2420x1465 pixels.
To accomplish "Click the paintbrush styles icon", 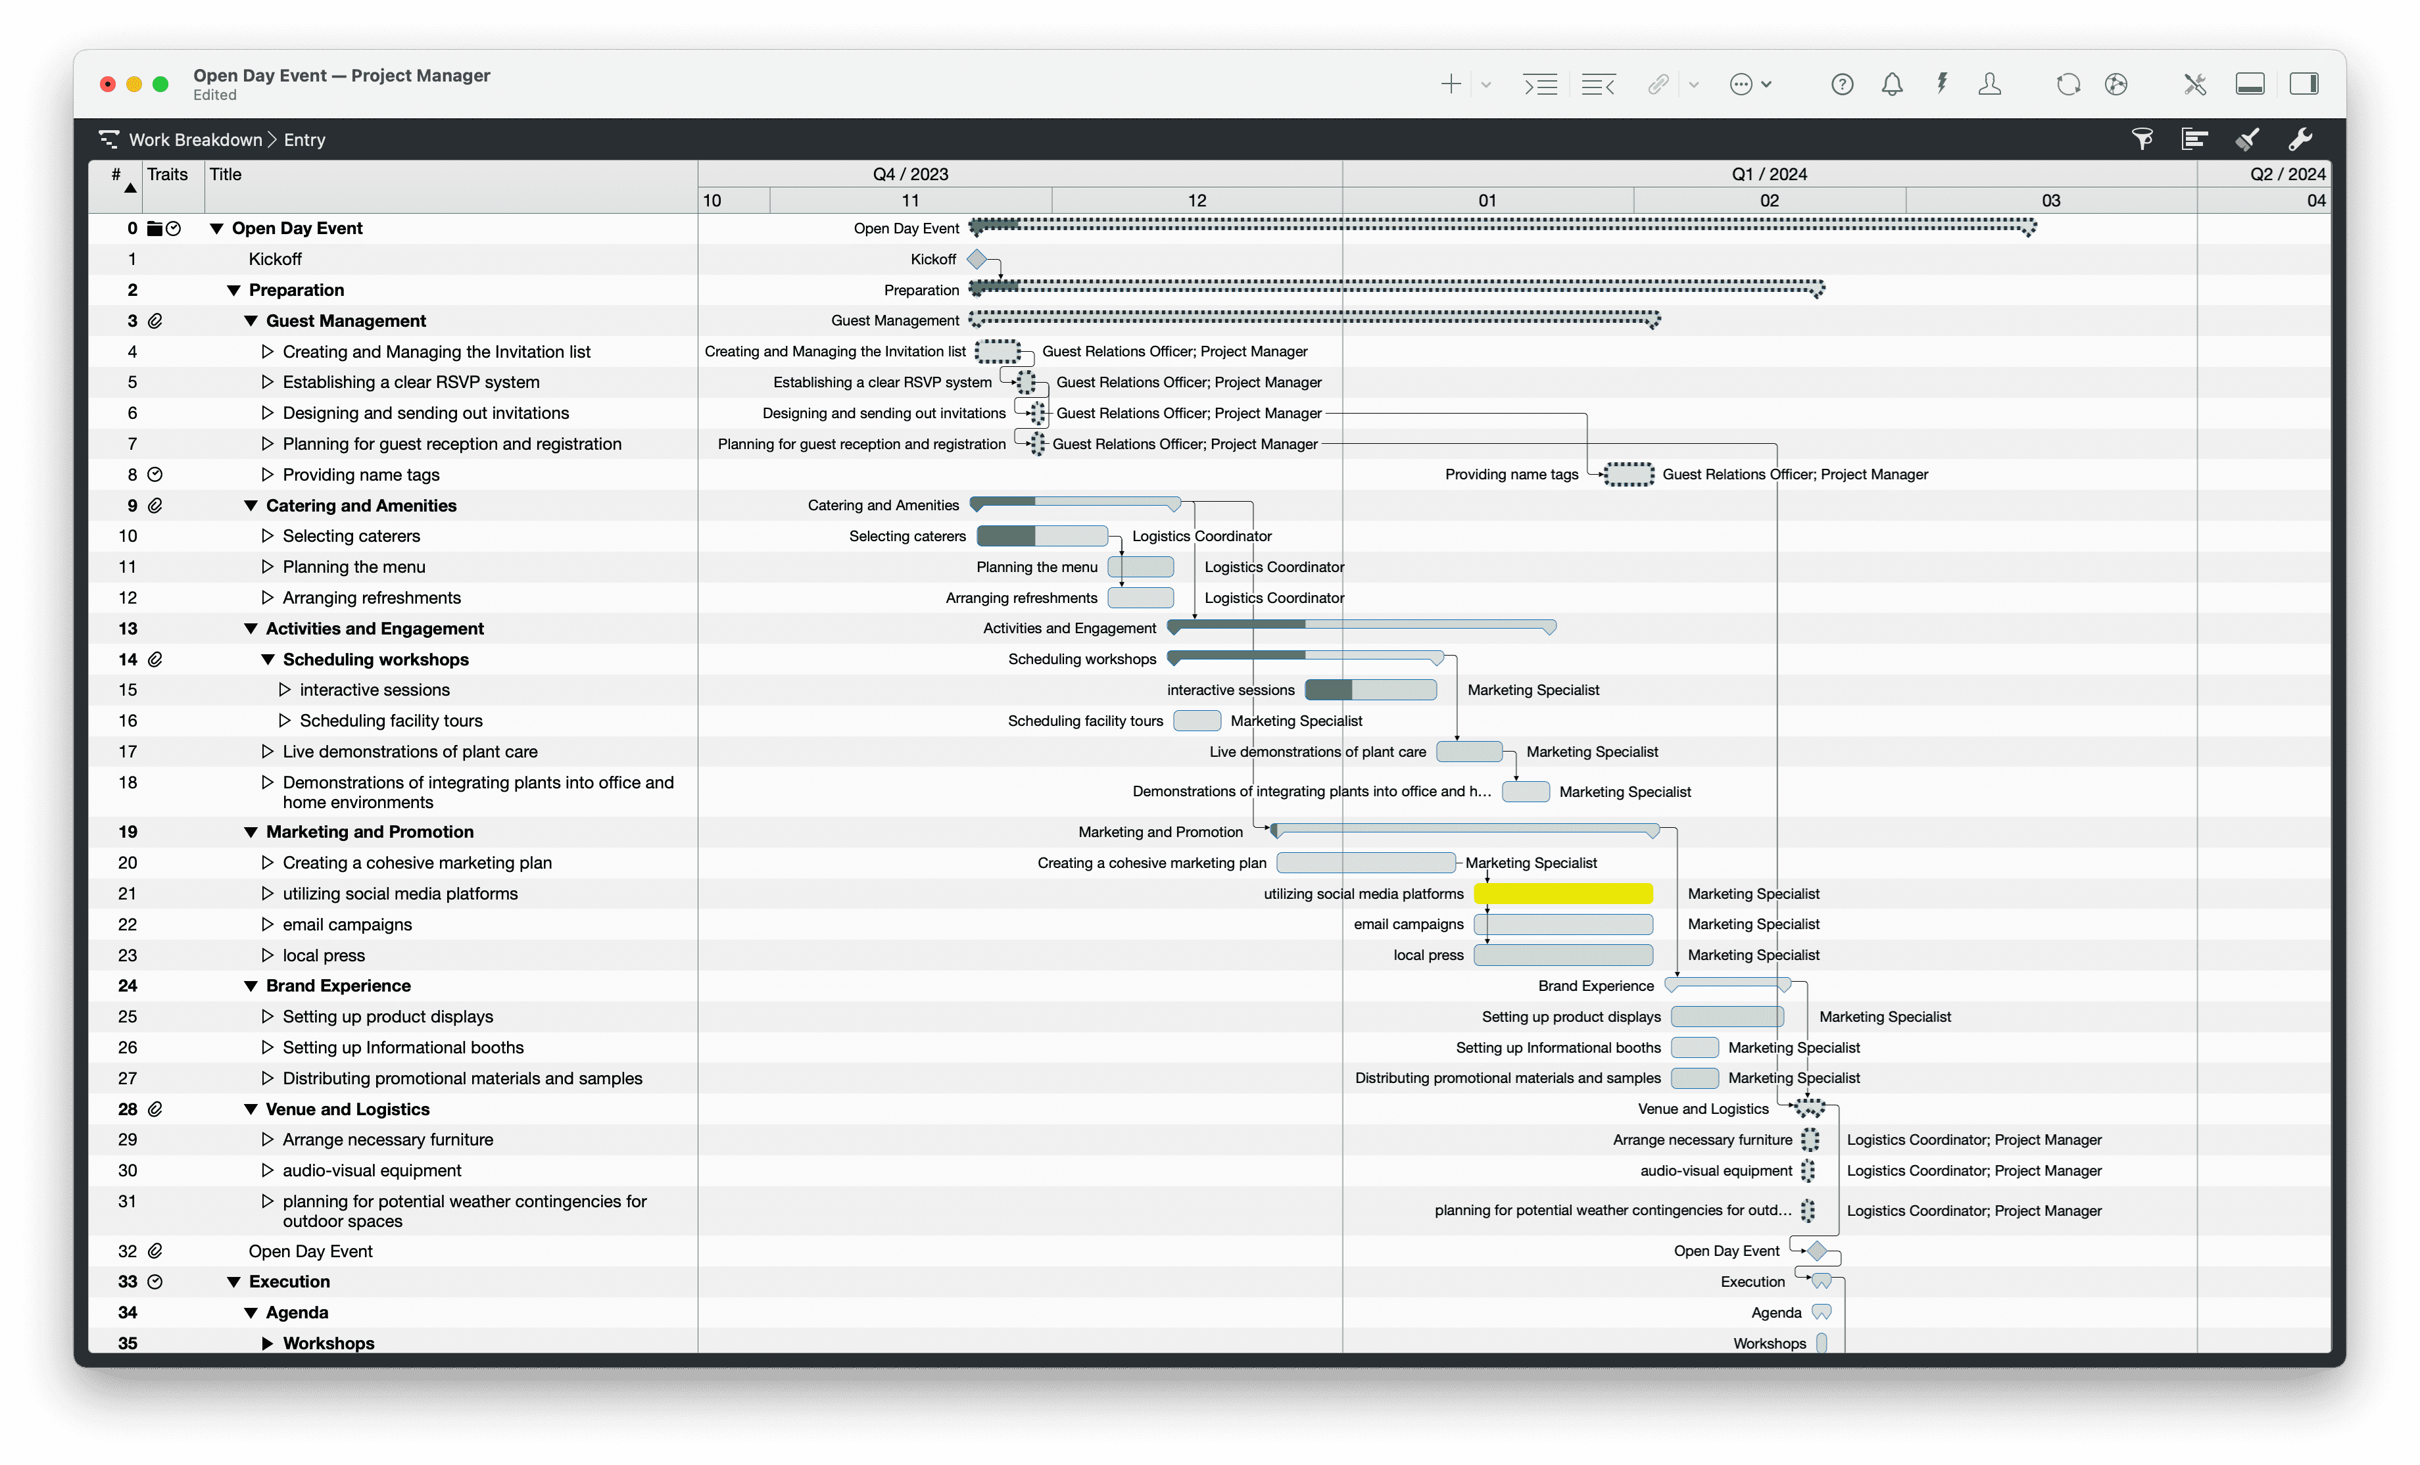I will [x=2247, y=139].
